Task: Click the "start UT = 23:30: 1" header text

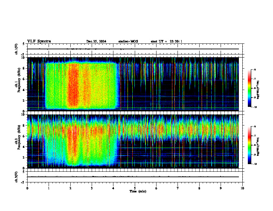Action: coord(166,41)
